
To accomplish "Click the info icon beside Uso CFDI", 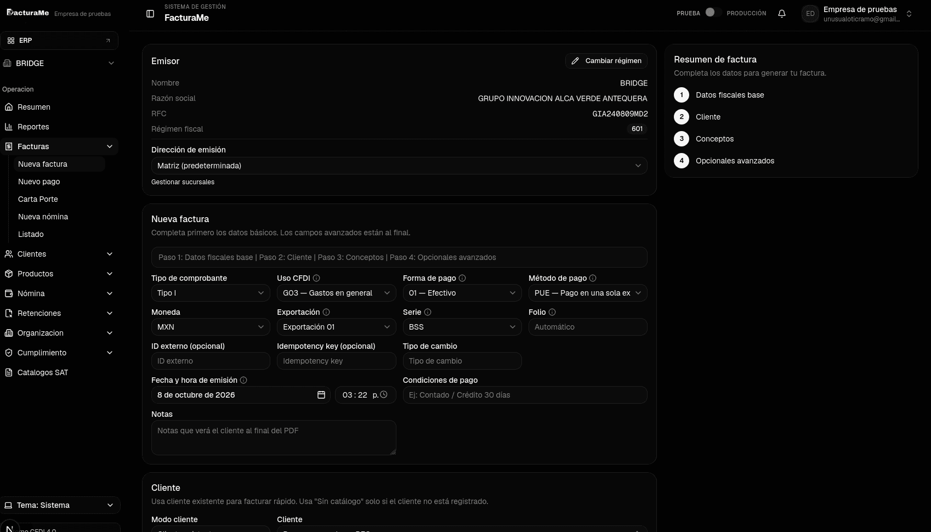I will (x=316, y=278).
